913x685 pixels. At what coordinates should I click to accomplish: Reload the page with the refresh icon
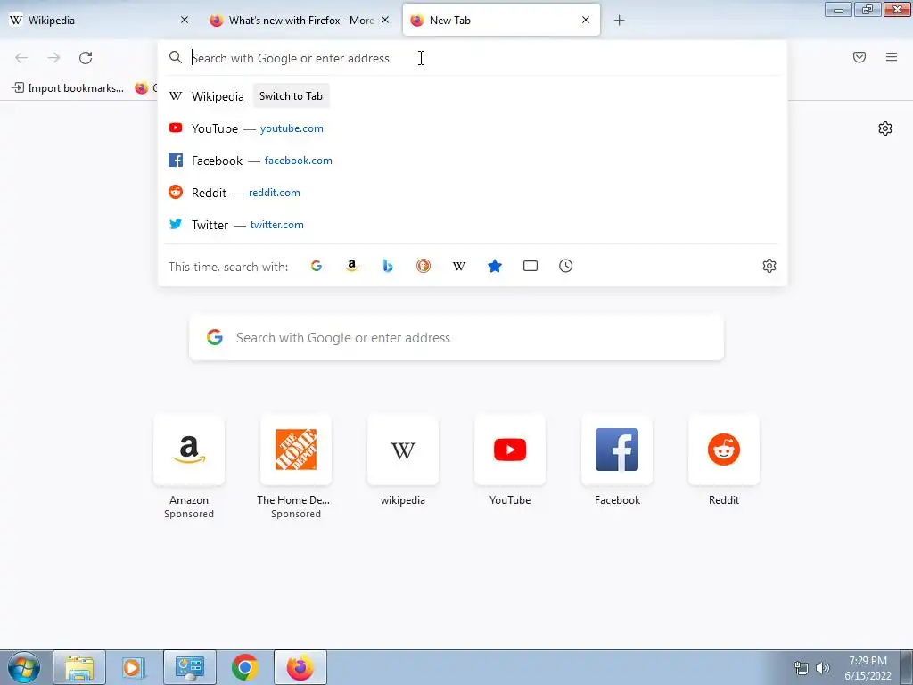tap(86, 58)
